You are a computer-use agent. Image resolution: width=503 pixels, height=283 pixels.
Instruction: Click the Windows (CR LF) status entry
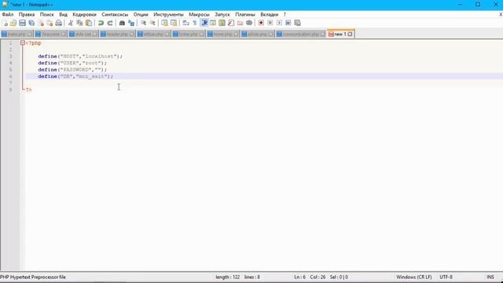[x=414, y=277]
